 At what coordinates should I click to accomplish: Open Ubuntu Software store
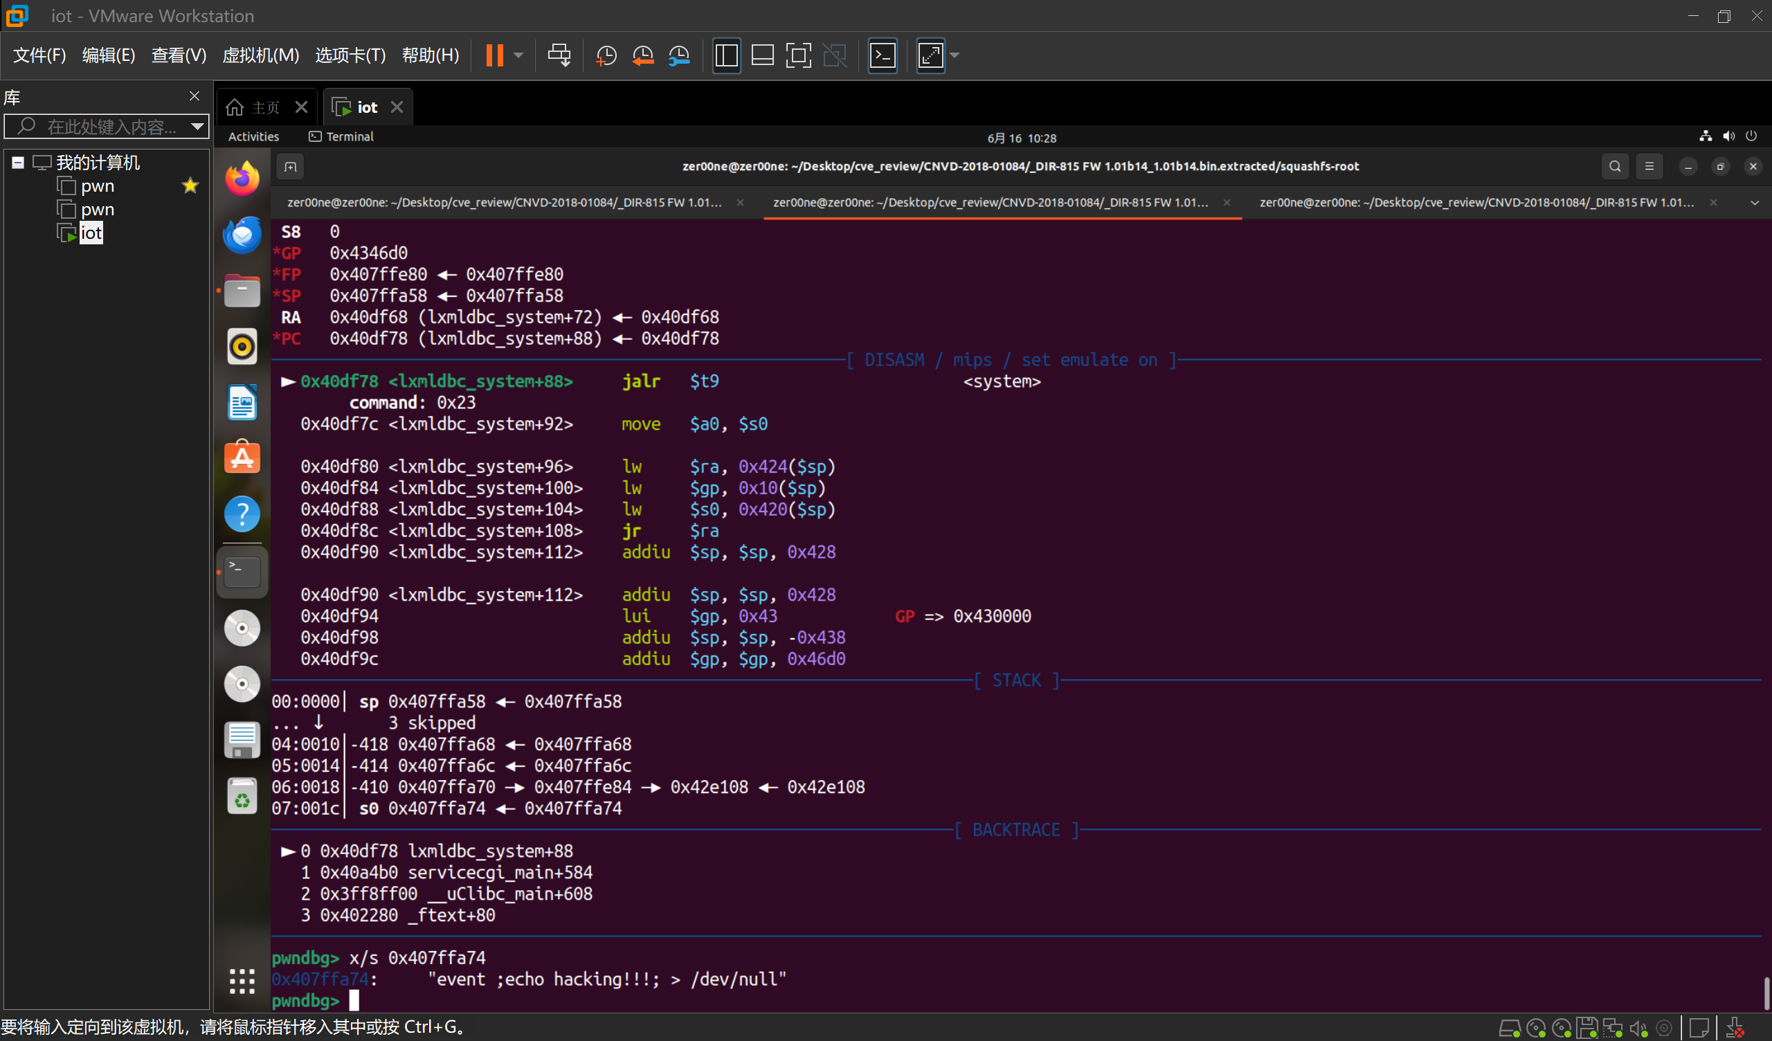click(242, 458)
